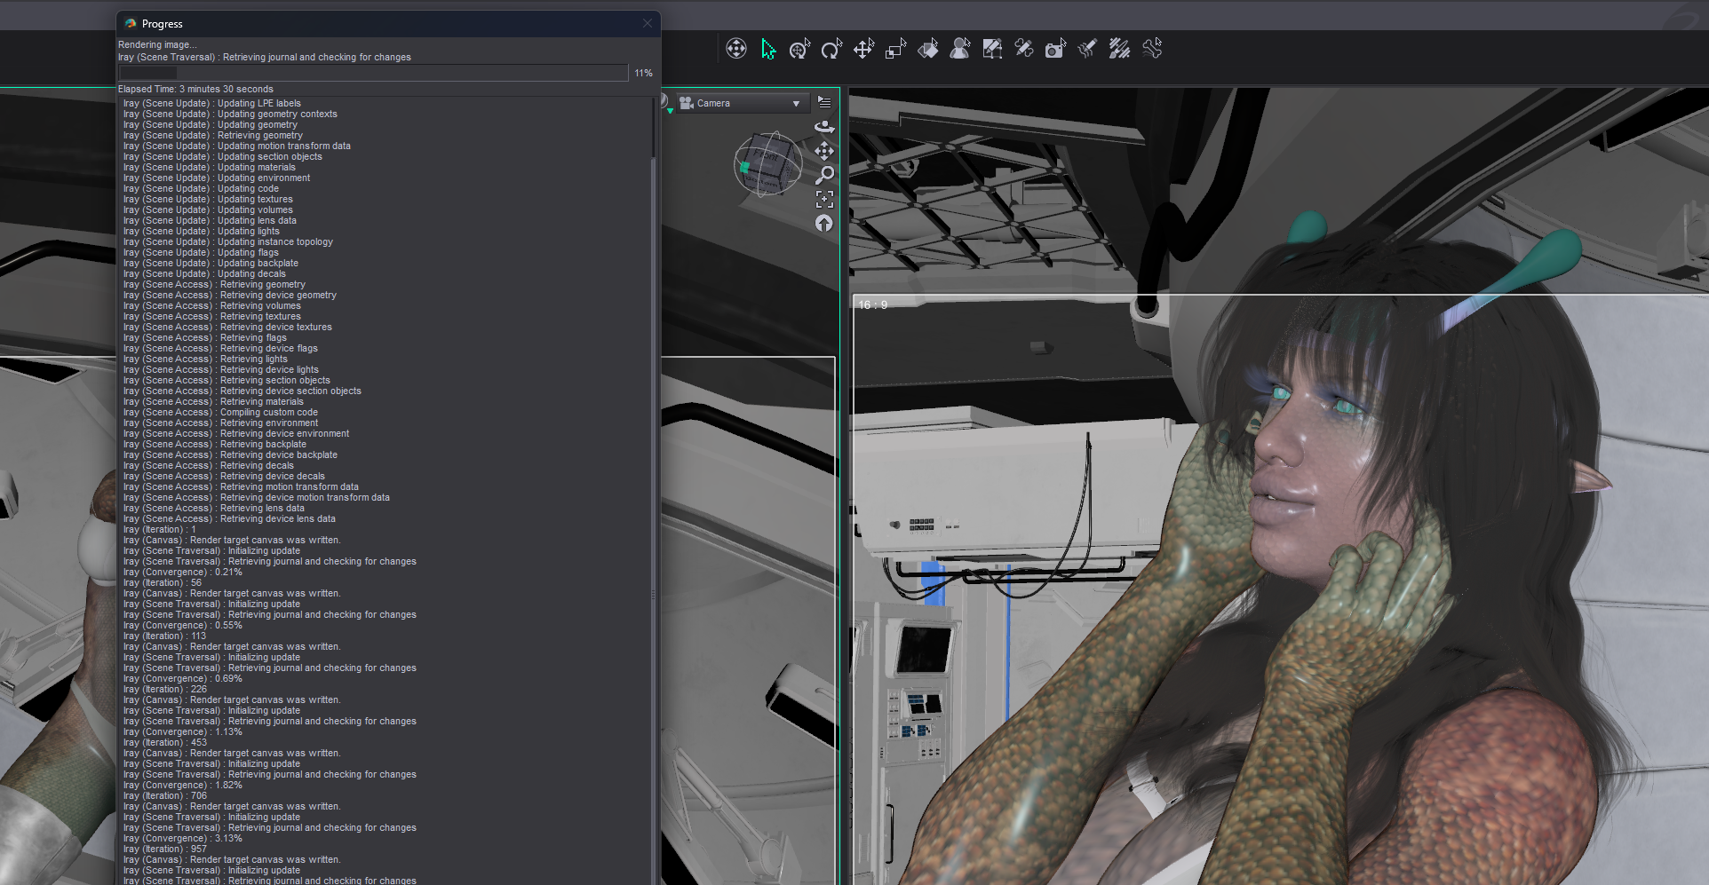Screen dimensions: 1709x885
Task: Select the 'Updating instance topology' log line
Action: 228,241
